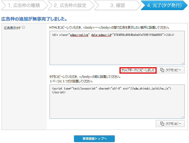Click the 広告表示タグ label
Image resolution: width=189 pixels, height=143 pixels.
pos(12,28)
